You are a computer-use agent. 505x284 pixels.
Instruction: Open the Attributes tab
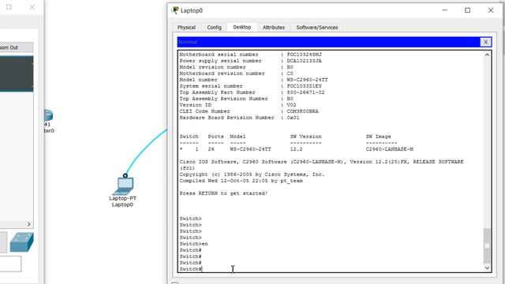pos(274,28)
